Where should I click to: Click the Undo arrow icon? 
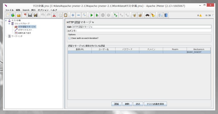[43, 15]
